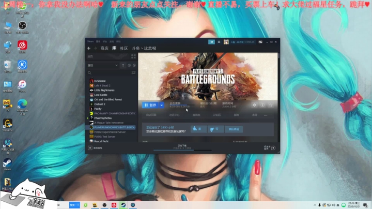Open OBS Studio desktop icon

point(22,27)
